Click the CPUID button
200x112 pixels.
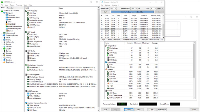pyautogui.click(x=152, y=110)
